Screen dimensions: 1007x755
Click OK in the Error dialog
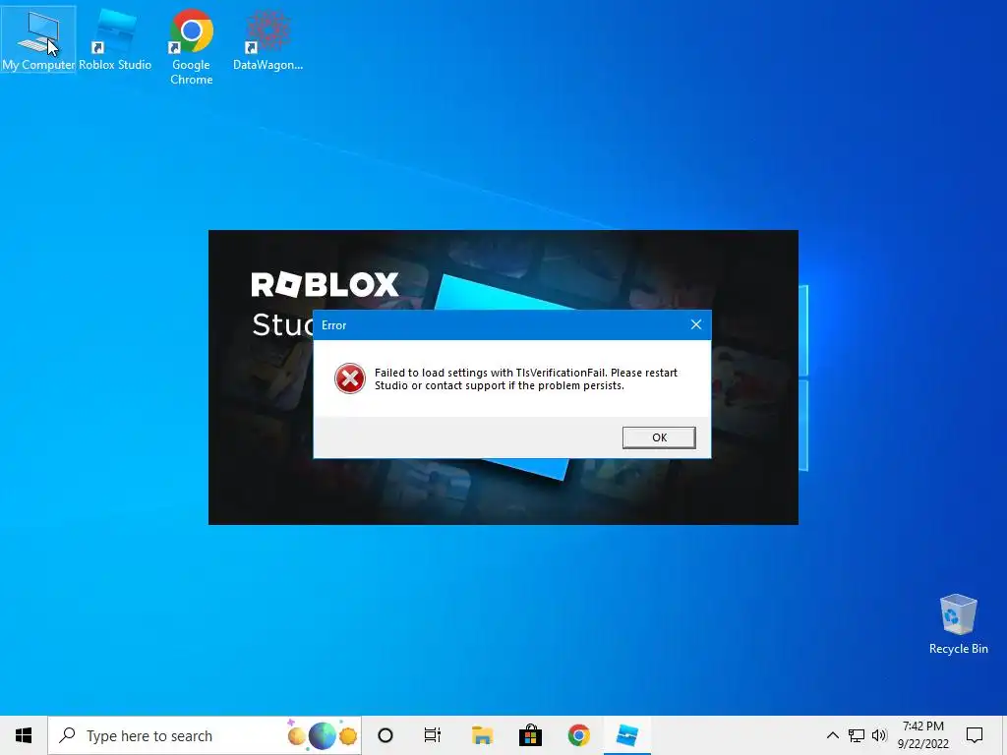click(659, 437)
